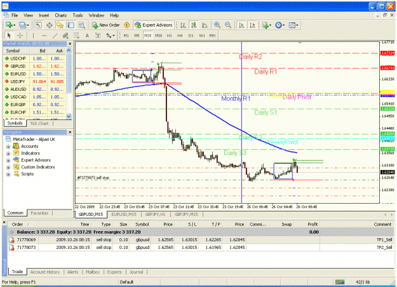Toggle the Auto Scroll chart icon
397x287 pixels.
pos(241,25)
